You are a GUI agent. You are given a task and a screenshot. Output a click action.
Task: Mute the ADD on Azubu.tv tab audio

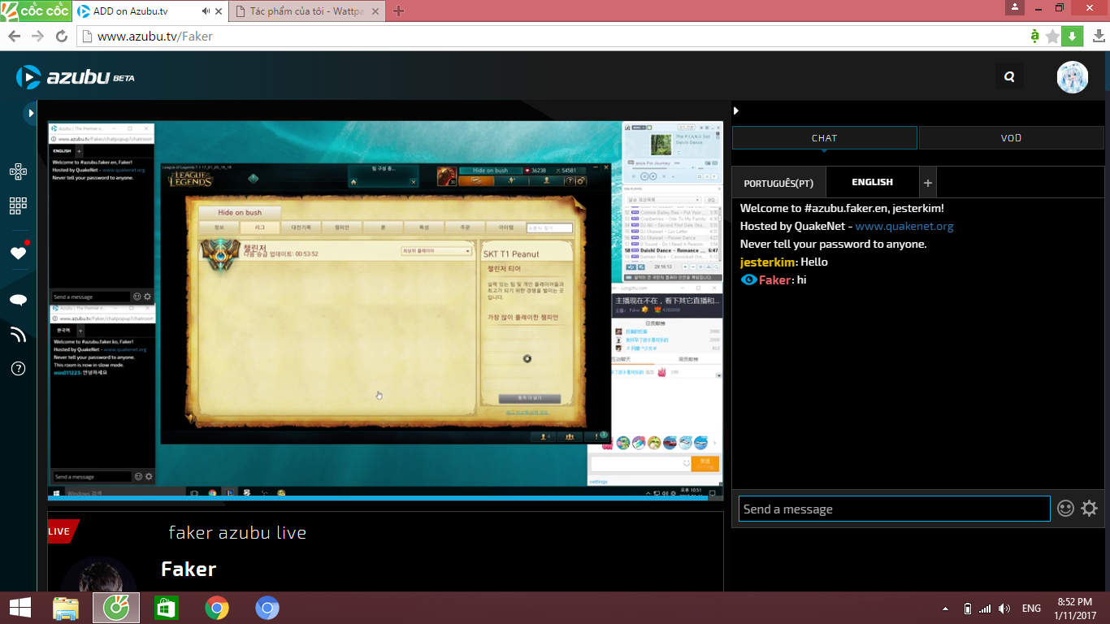206,11
